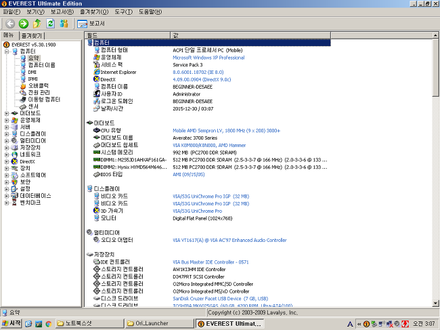Expand the 보안 tree node
The height and width of the screenshot is (330, 440).
7,182
